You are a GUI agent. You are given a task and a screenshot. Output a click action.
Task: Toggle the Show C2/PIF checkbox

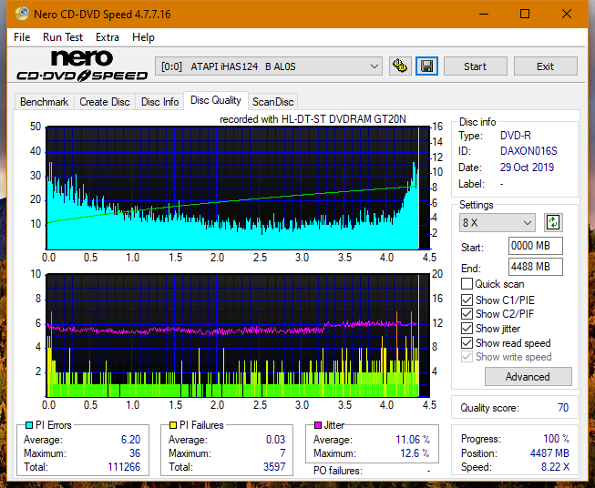click(467, 313)
